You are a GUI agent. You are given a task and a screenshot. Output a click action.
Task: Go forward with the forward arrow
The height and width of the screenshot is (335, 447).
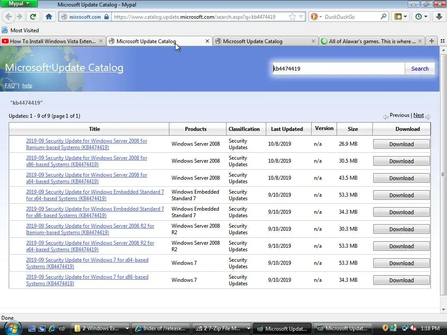(19, 17)
